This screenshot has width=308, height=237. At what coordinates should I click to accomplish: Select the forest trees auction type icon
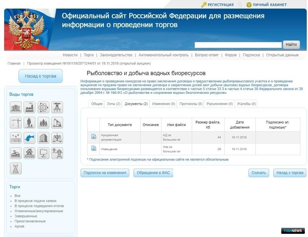point(43,122)
